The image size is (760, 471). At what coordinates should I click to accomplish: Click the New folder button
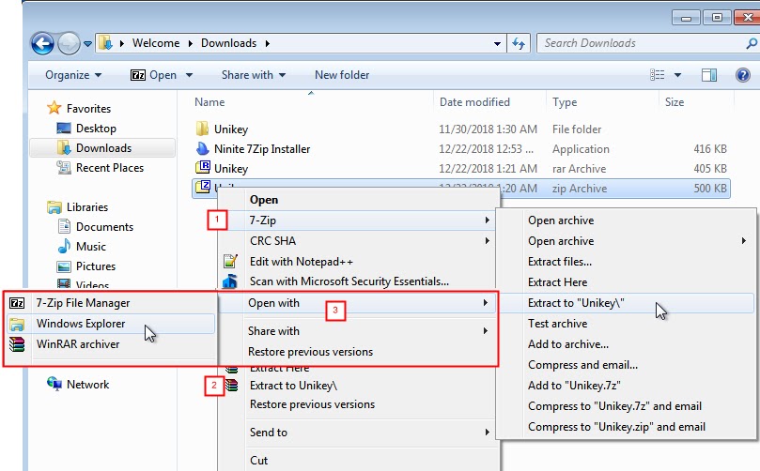(342, 75)
